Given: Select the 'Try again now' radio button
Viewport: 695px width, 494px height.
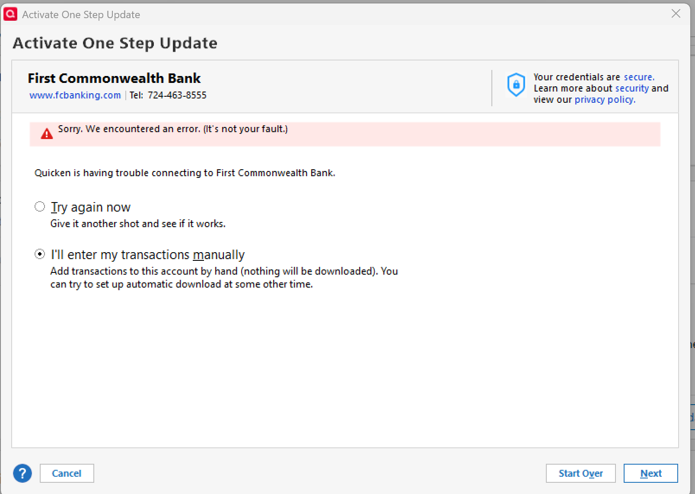Looking at the screenshot, I should click(40, 207).
